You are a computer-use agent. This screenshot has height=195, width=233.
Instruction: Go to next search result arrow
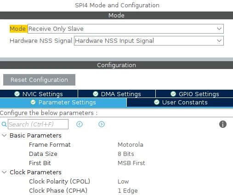(102, 124)
